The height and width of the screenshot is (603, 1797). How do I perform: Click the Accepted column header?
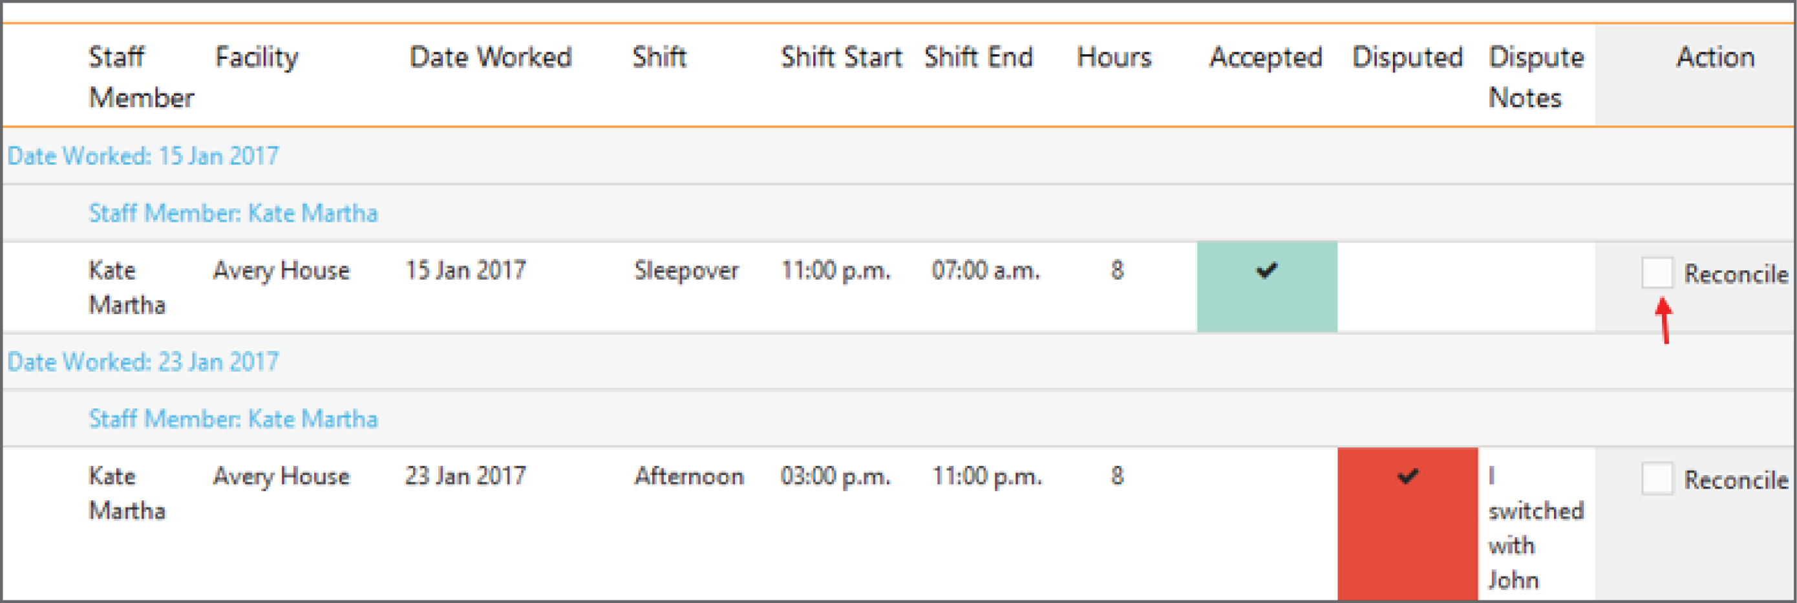(x=1266, y=57)
